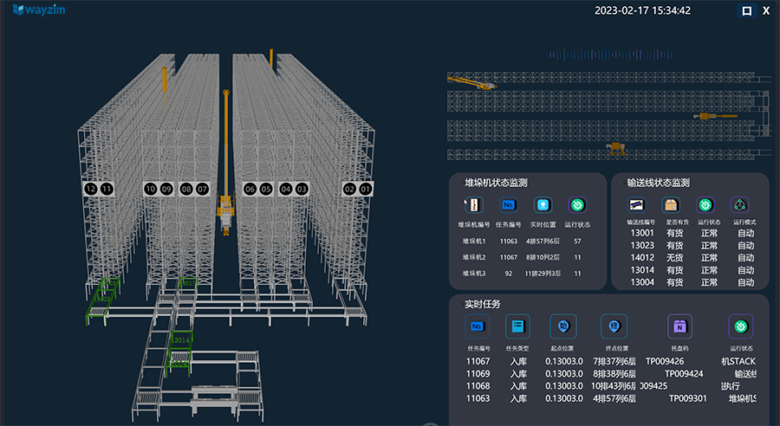This screenshot has height=426, width=780.
Task: Select rack row marker 07
Action: [202, 189]
